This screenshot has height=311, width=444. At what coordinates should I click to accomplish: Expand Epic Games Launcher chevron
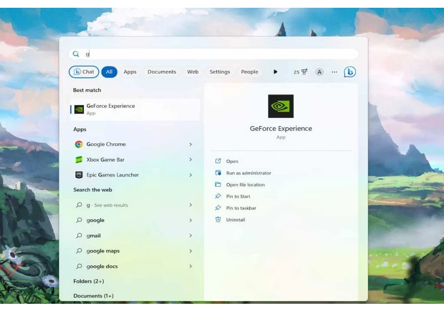tap(190, 175)
